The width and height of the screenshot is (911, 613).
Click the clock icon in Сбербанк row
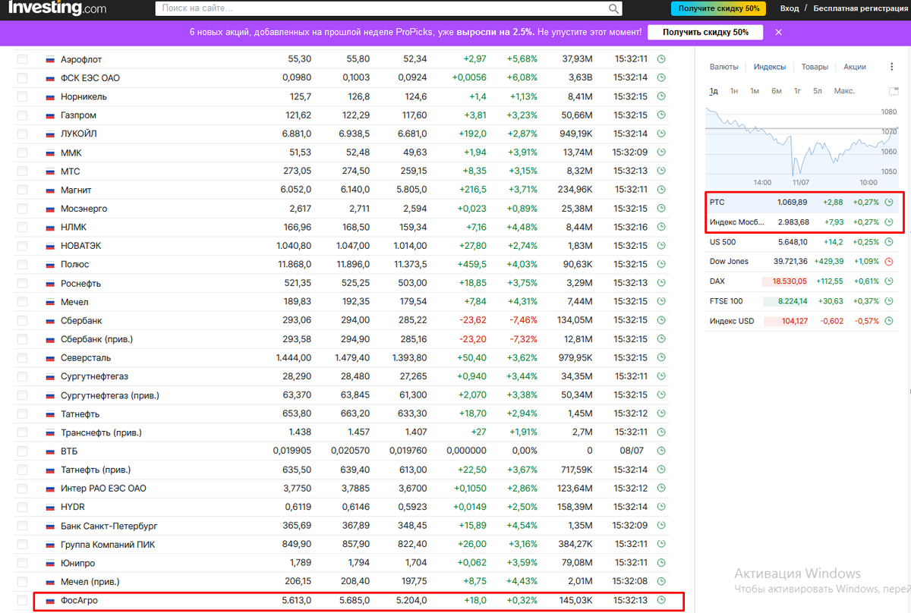point(660,321)
